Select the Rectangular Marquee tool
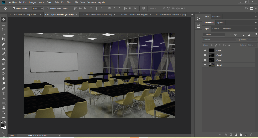Screen dimensions: 258x138 [x=3, y=24]
